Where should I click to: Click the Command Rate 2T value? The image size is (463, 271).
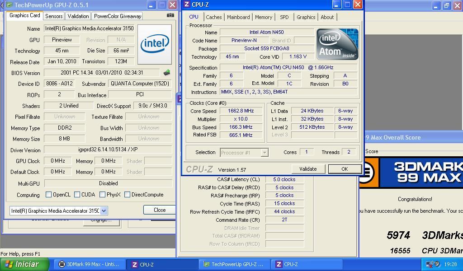click(x=284, y=220)
